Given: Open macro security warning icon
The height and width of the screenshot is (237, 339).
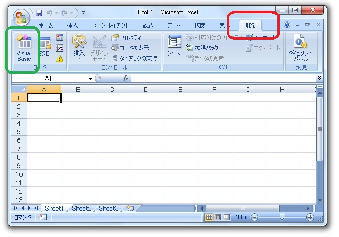Looking at the screenshot, I should pyautogui.click(x=59, y=58).
